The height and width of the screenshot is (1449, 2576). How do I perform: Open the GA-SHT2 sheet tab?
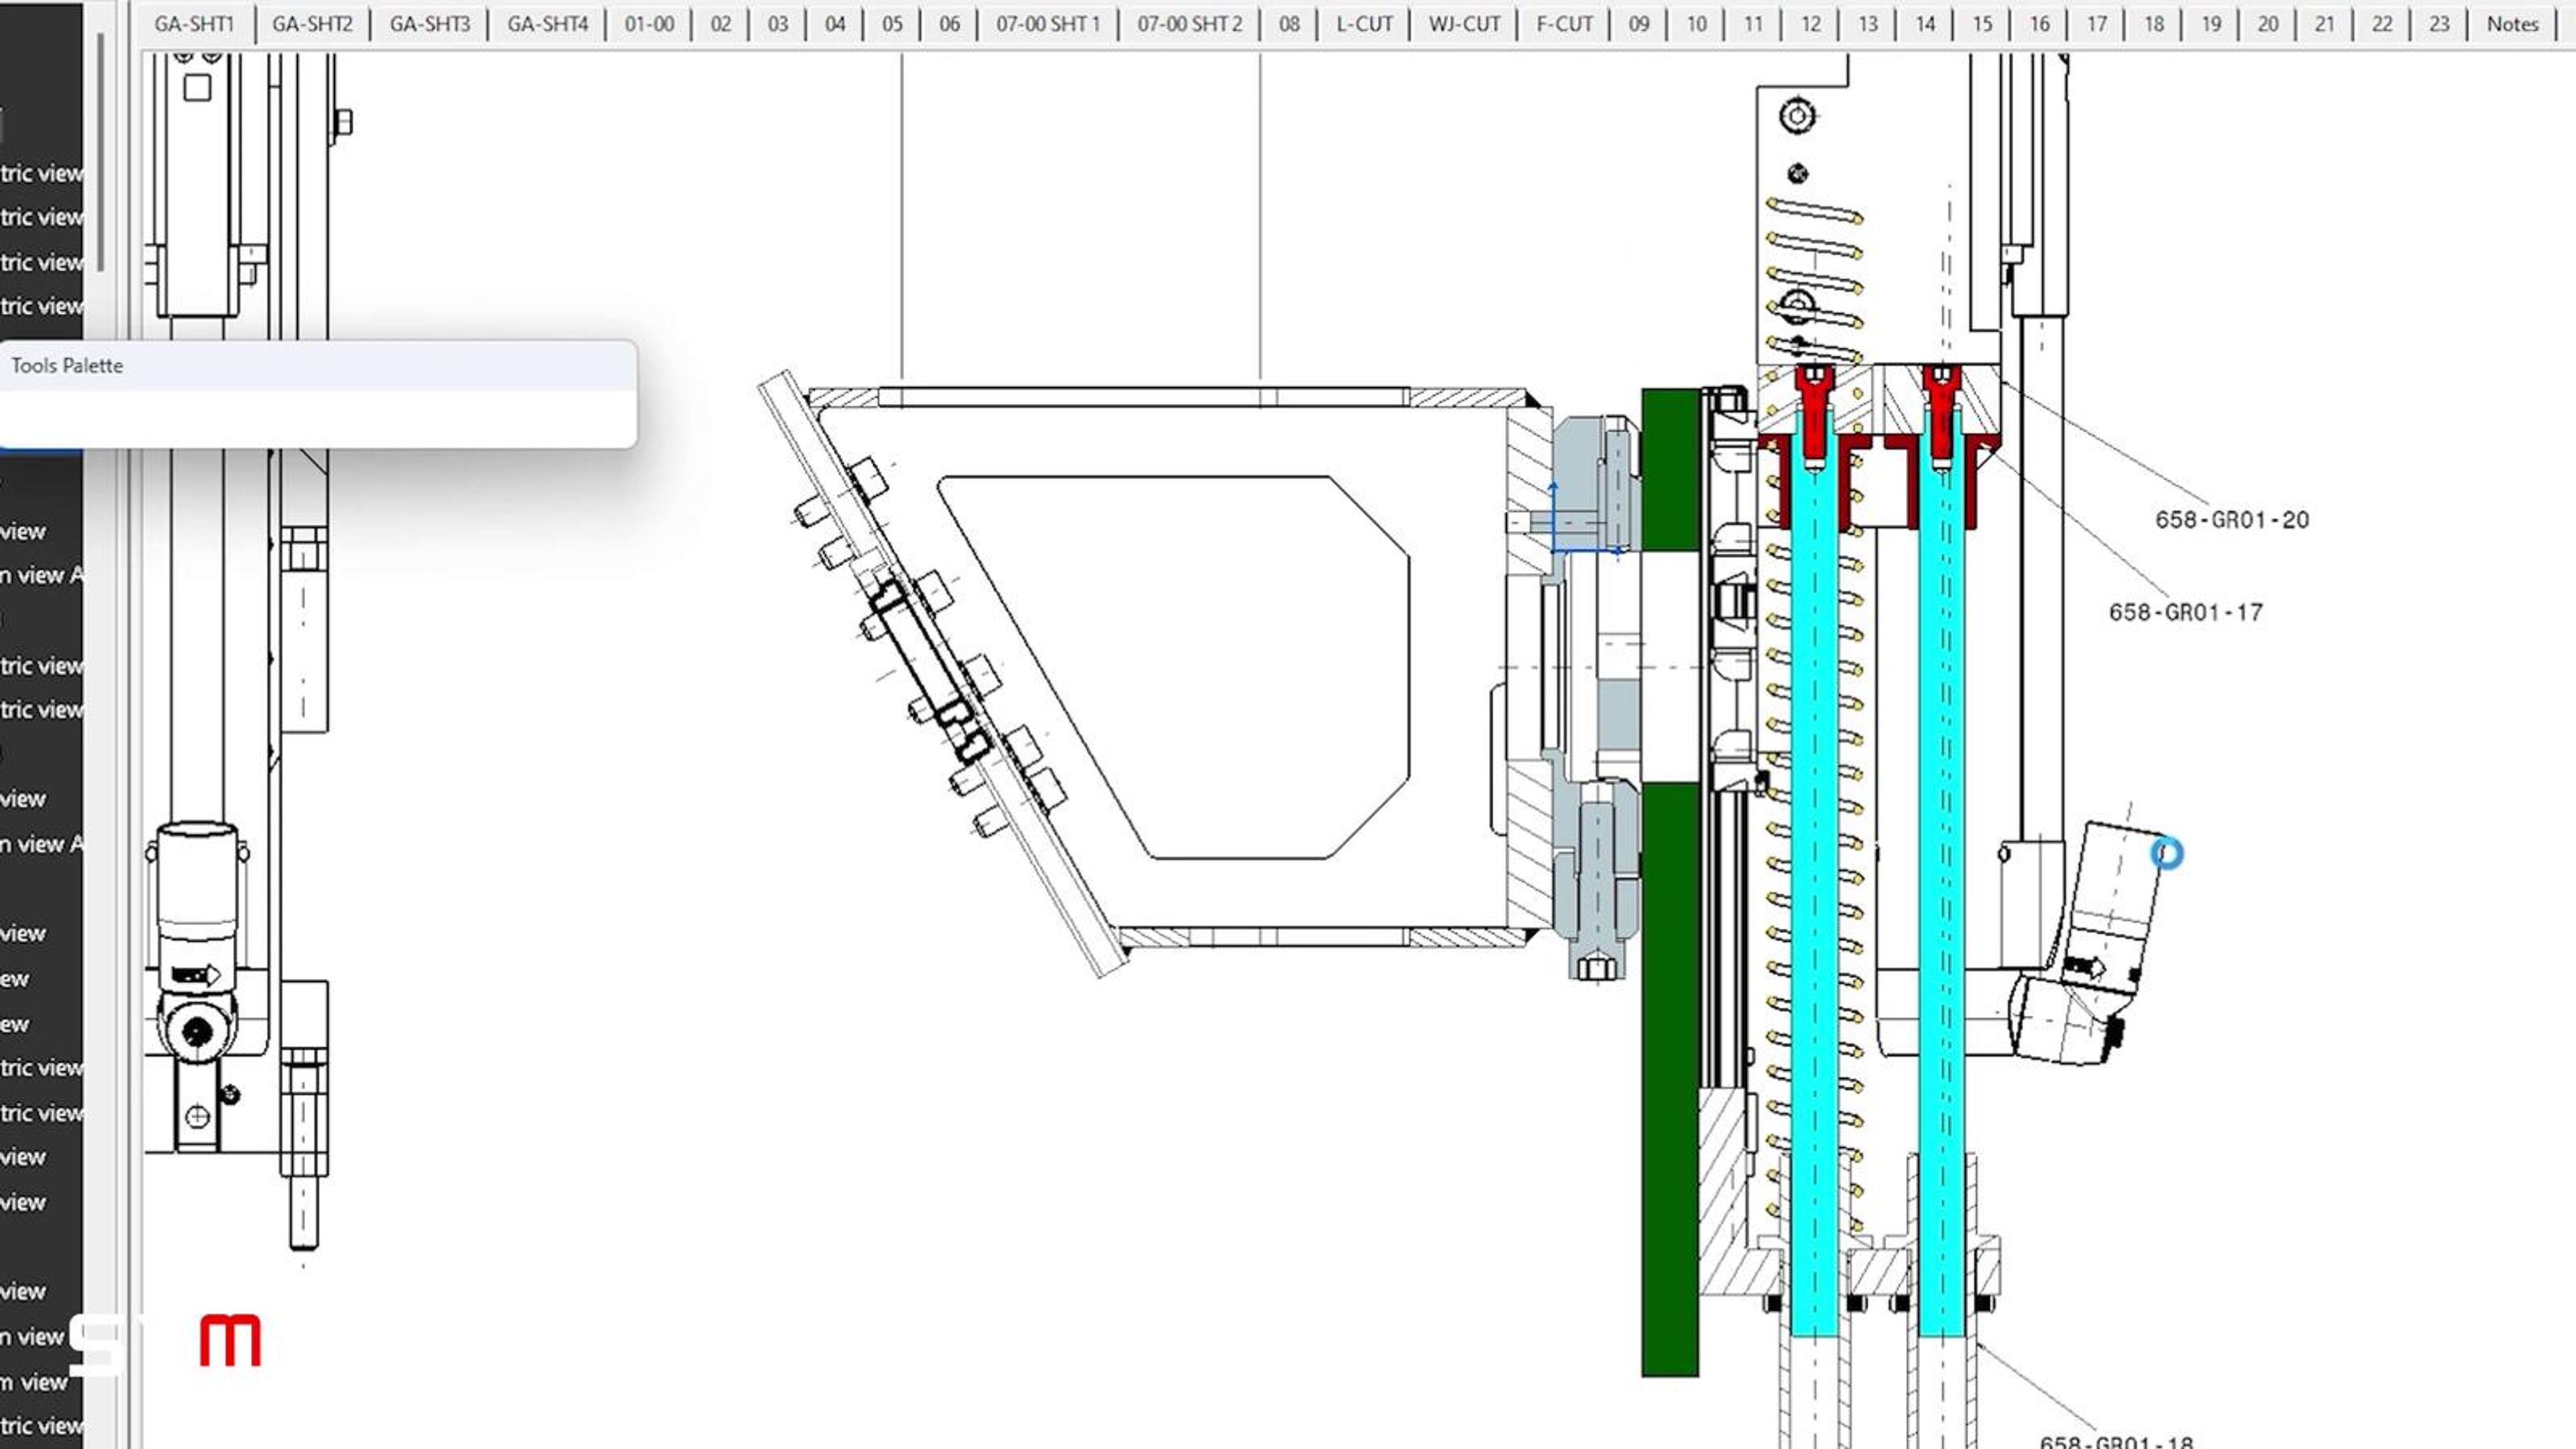312,24
